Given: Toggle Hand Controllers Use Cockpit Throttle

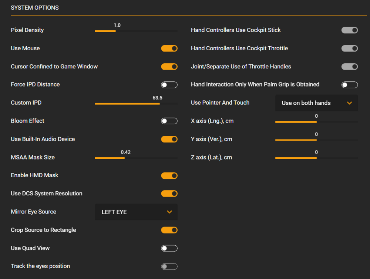Looking at the screenshot, I should [349, 48].
